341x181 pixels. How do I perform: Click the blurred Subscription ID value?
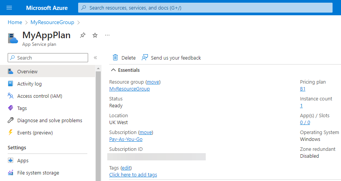coord(156,157)
